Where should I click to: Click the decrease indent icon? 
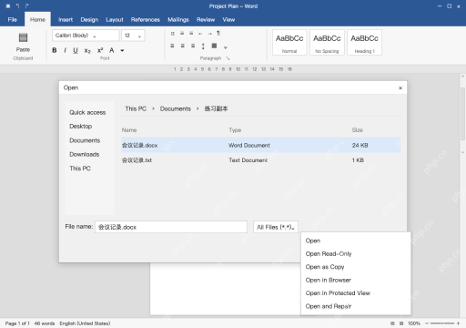[x=200, y=34]
